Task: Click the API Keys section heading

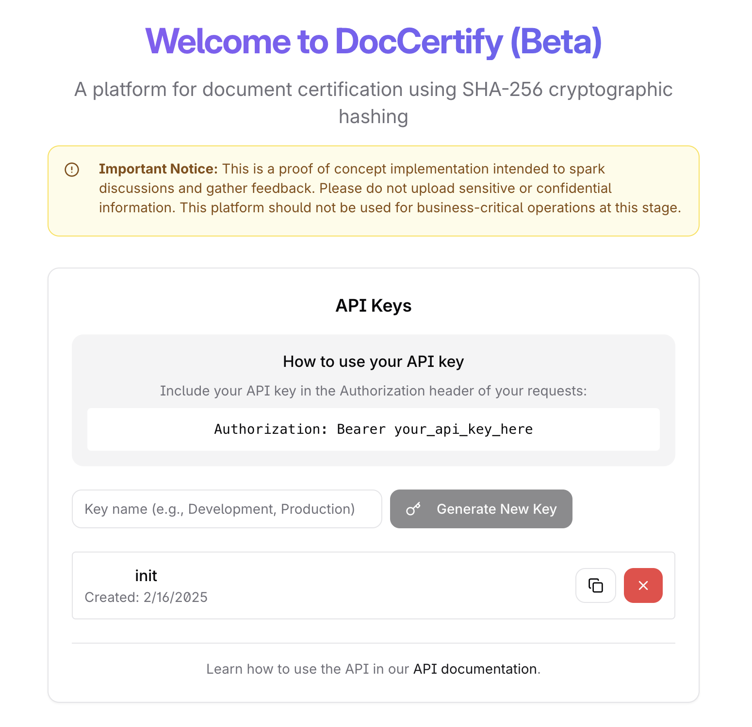Action: [374, 306]
